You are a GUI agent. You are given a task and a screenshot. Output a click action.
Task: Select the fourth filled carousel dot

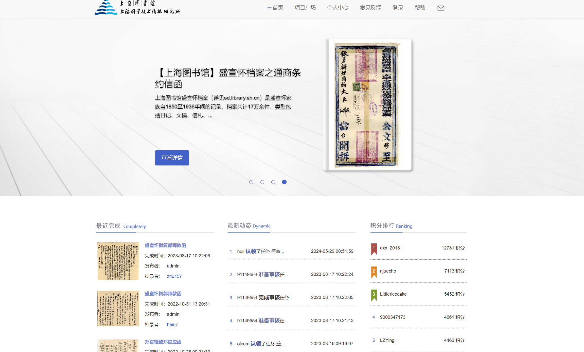click(x=284, y=182)
